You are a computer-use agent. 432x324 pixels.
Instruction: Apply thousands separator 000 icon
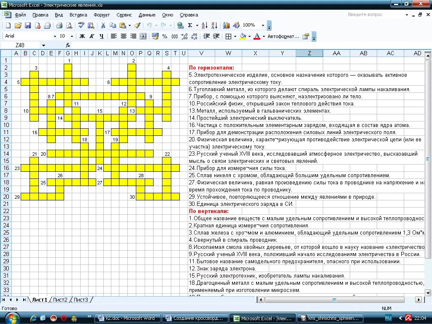click(174, 36)
